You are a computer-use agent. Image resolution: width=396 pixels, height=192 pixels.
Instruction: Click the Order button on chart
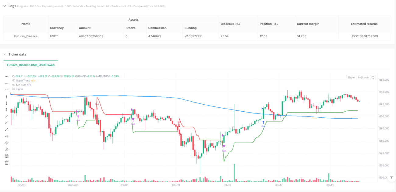click(352, 78)
